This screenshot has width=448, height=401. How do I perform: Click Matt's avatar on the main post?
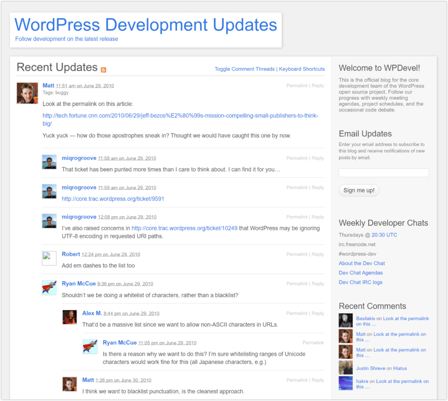coord(27,93)
